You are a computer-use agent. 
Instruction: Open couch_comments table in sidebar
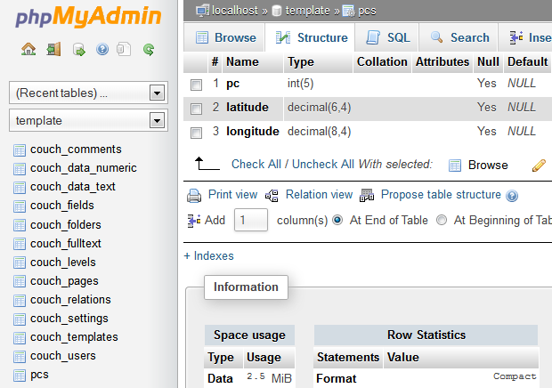[x=76, y=150]
